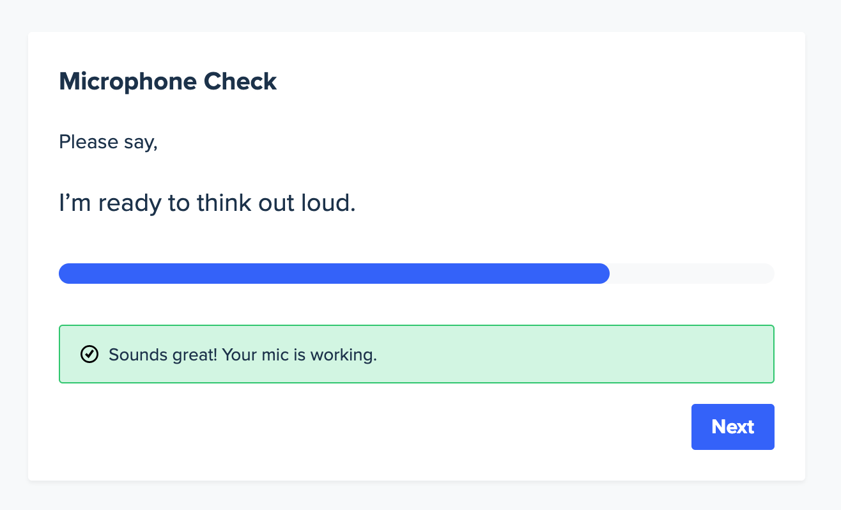The image size is (841, 510).
Task: Click the circled checkmark success icon
Action: click(x=89, y=354)
